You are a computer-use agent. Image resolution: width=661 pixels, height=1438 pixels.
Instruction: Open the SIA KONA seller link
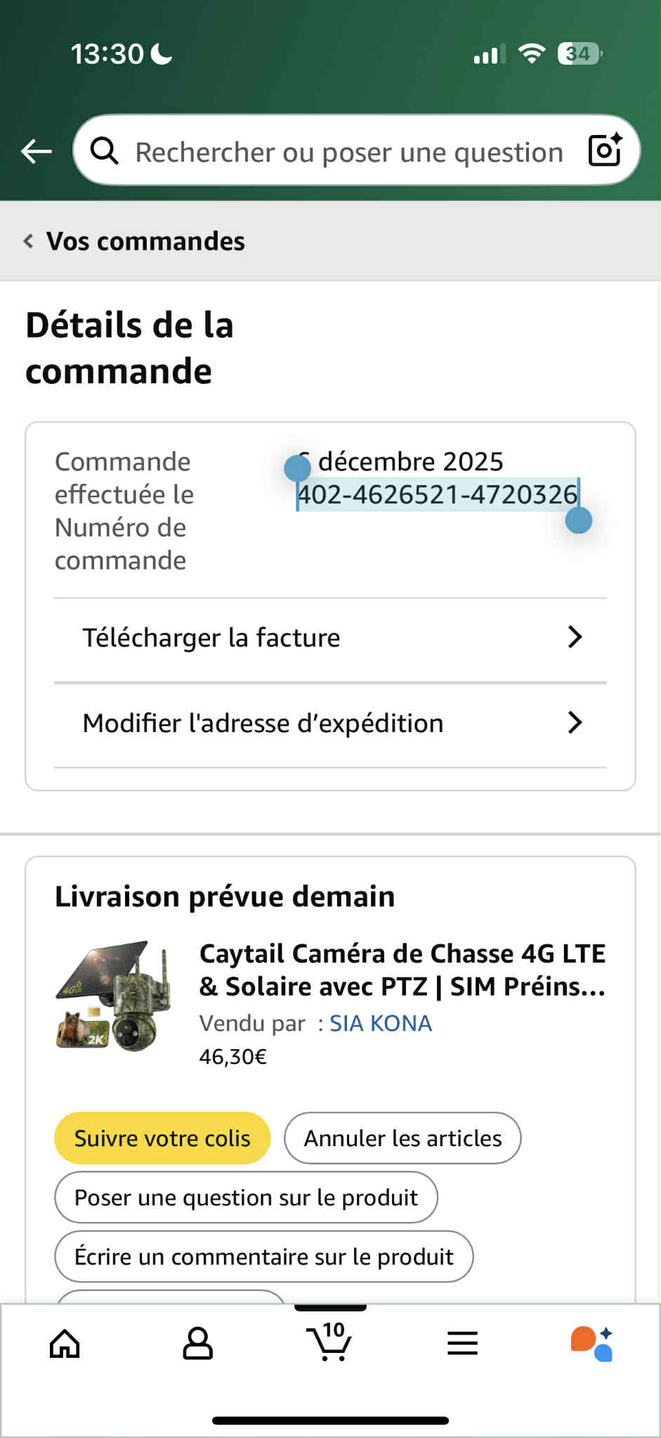pyautogui.click(x=380, y=1023)
